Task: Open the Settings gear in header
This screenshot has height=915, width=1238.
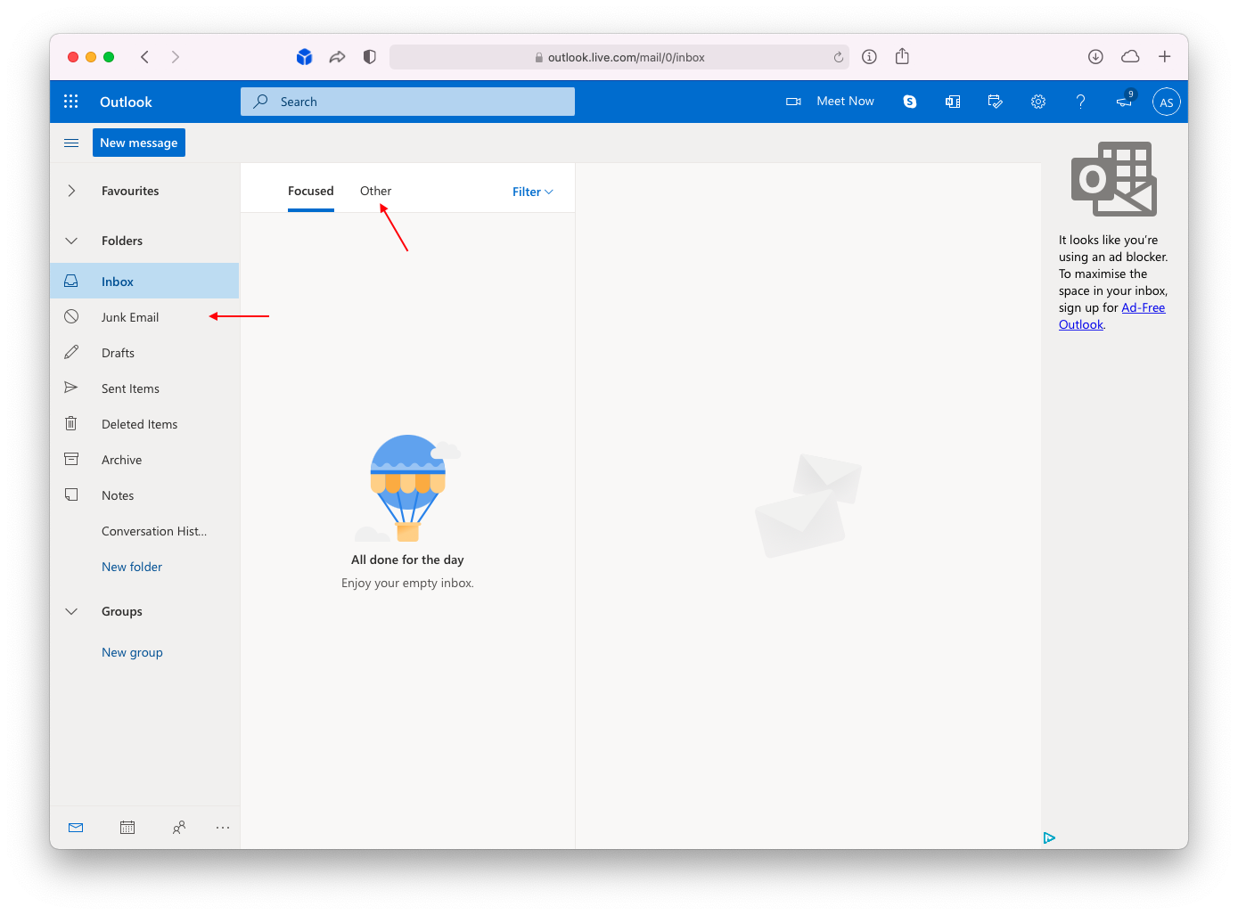Action: tap(1037, 102)
